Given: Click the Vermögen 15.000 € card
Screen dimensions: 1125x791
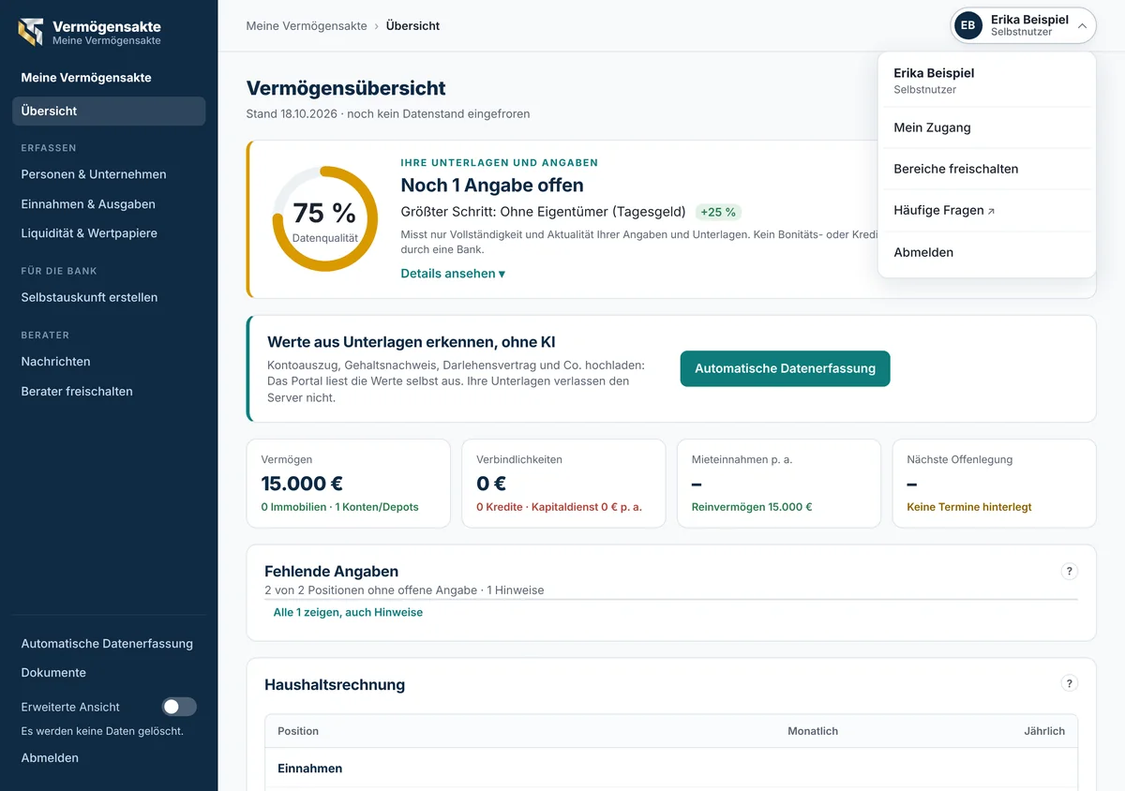Looking at the screenshot, I should [348, 484].
